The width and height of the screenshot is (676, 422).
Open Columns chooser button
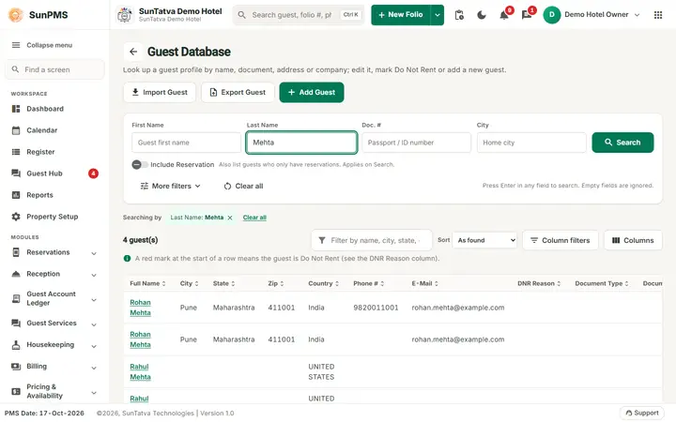633,240
